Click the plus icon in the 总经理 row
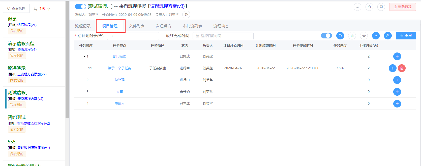This screenshot has width=421, height=166. 397,80
